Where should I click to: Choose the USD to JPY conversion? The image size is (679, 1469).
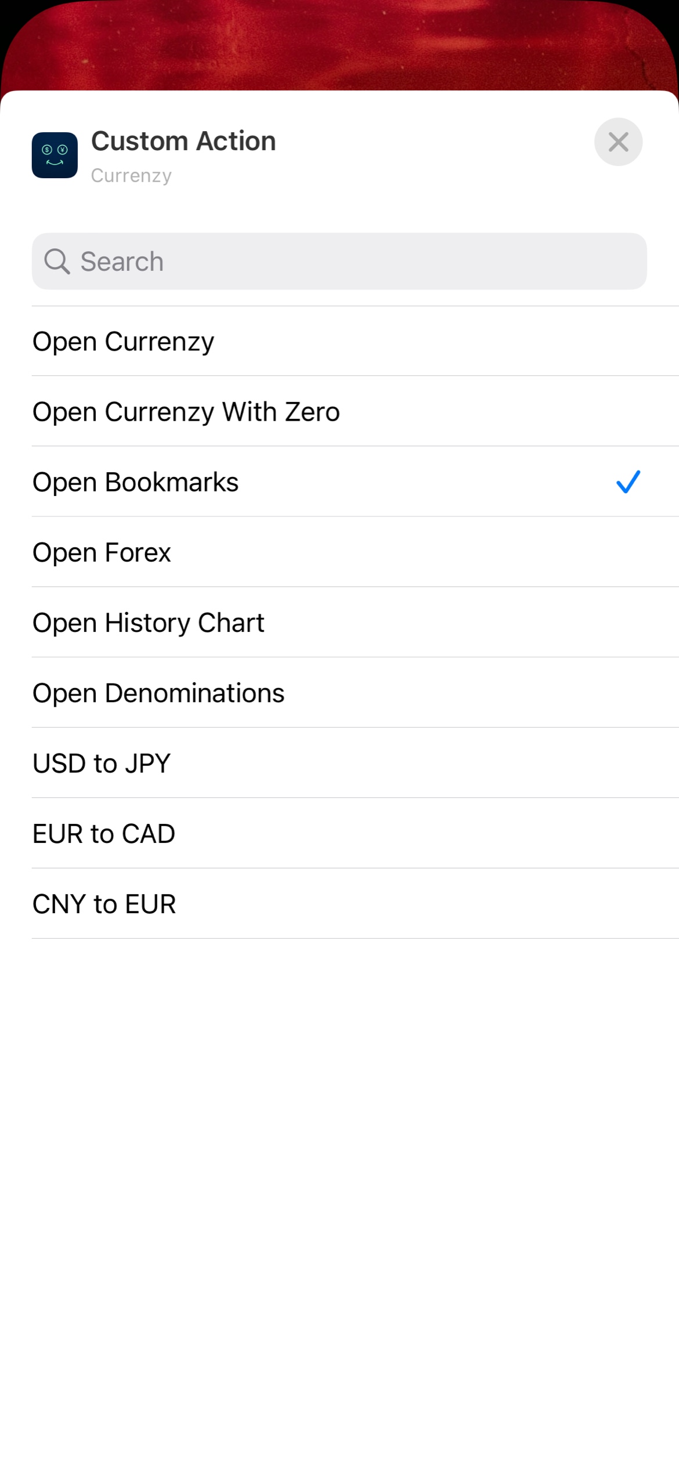[x=102, y=764]
